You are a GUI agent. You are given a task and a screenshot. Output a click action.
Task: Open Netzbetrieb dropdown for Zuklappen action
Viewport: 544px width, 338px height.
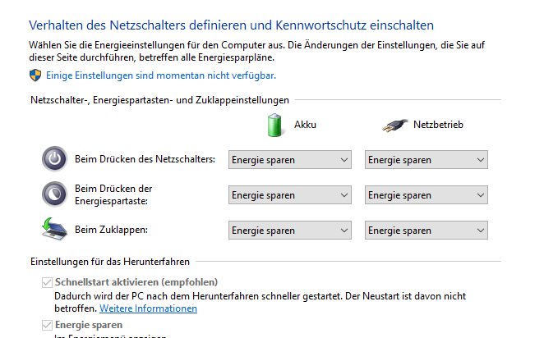click(426, 231)
